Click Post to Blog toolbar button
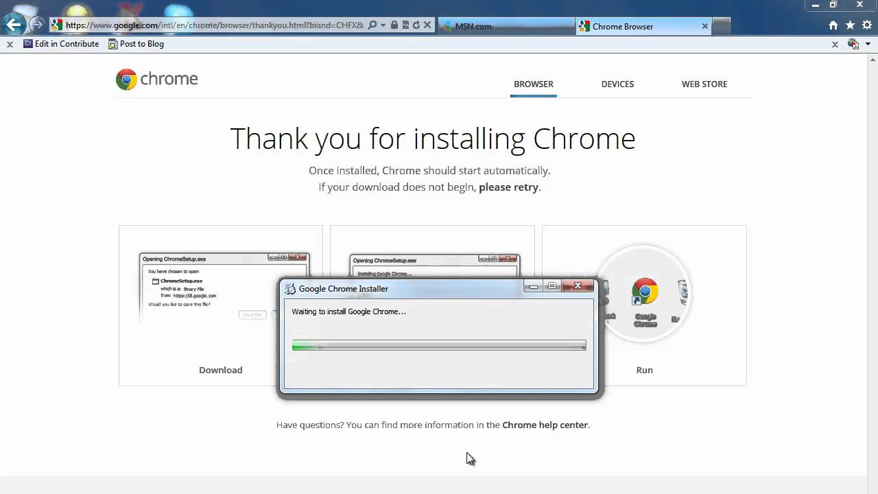This screenshot has height=494, width=878. 136,44
